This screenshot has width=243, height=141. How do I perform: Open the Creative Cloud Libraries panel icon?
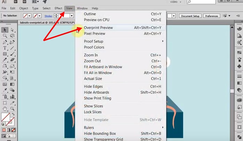[x=239, y=100]
